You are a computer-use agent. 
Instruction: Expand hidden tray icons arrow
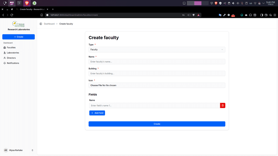[x=263, y=3]
